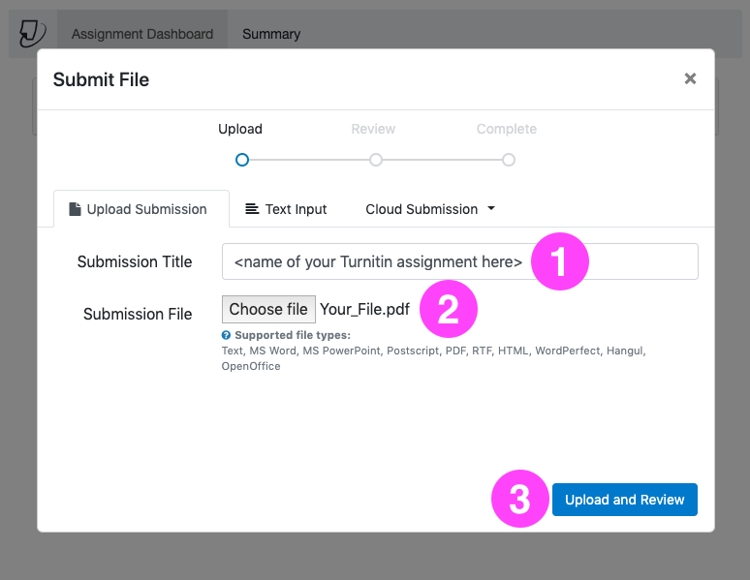Switch to the Text Input tab
750x580 pixels.
296,209
